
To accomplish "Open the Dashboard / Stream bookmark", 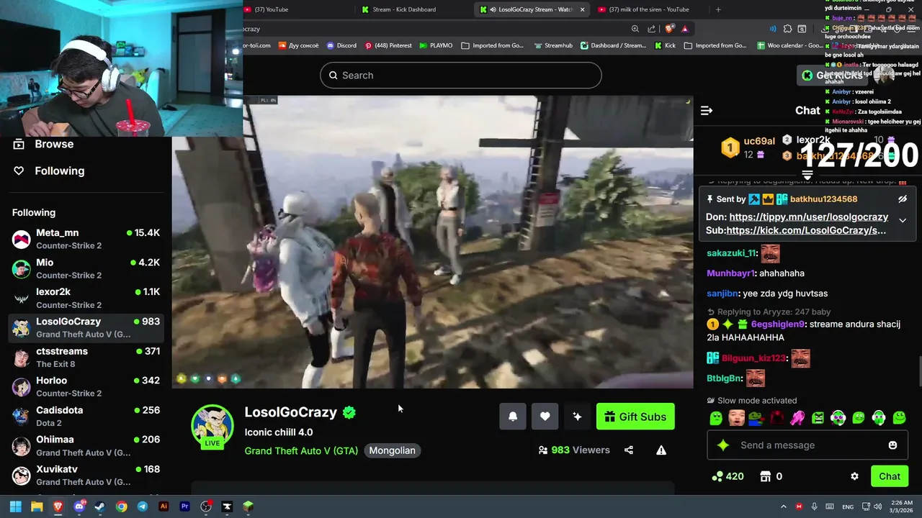I will click(613, 45).
